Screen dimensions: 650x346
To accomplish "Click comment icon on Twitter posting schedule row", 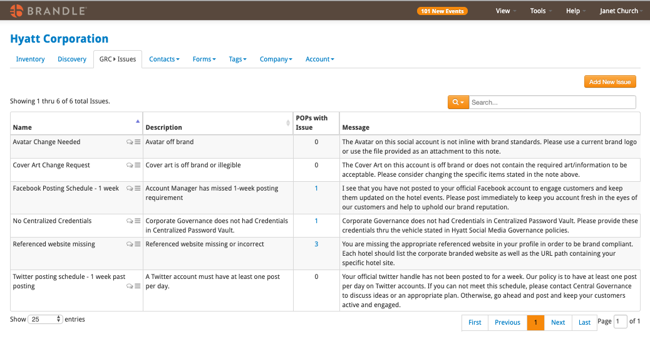I will 130,286.
